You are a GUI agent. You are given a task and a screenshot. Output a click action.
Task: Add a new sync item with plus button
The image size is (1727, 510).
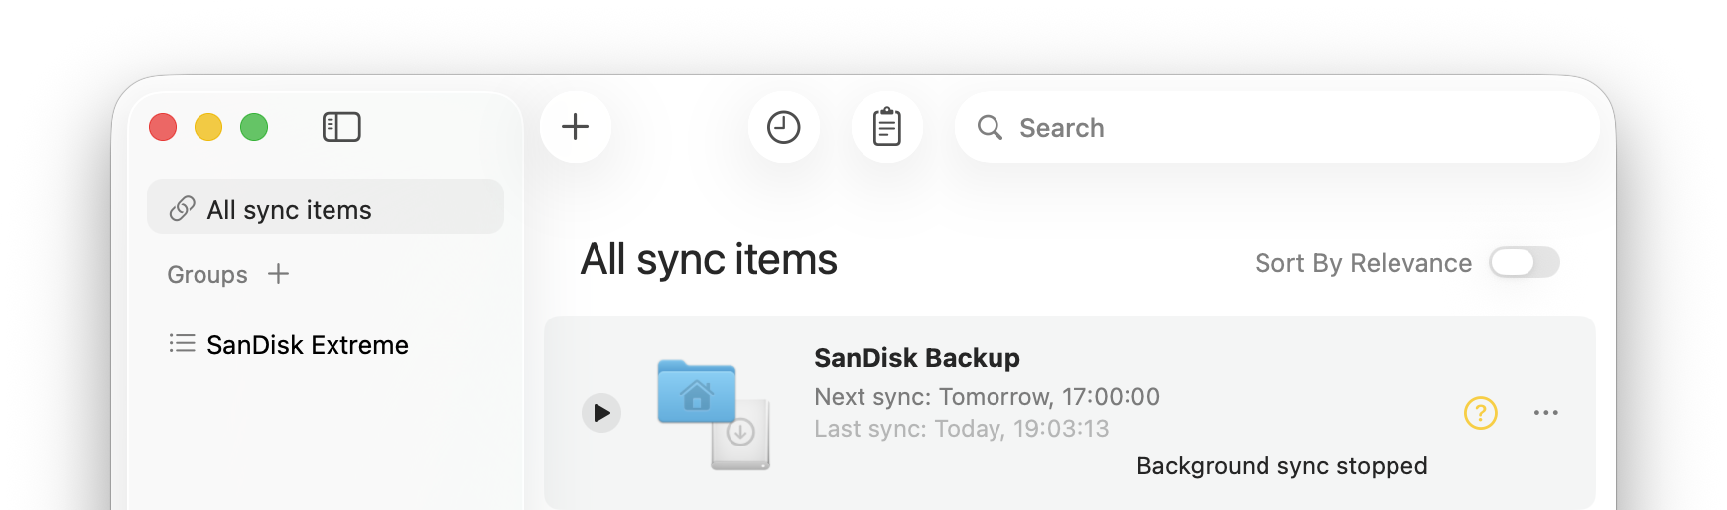(576, 127)
